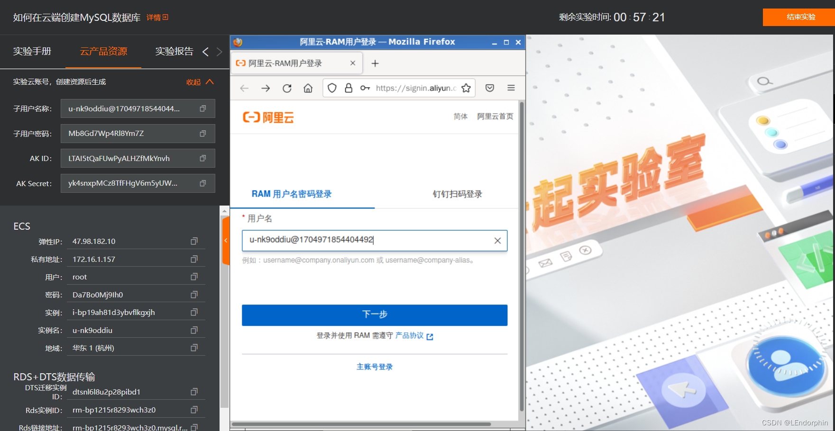Open 阿里云首页 link
The image size is (835, 431).
[x=495, y=117]
